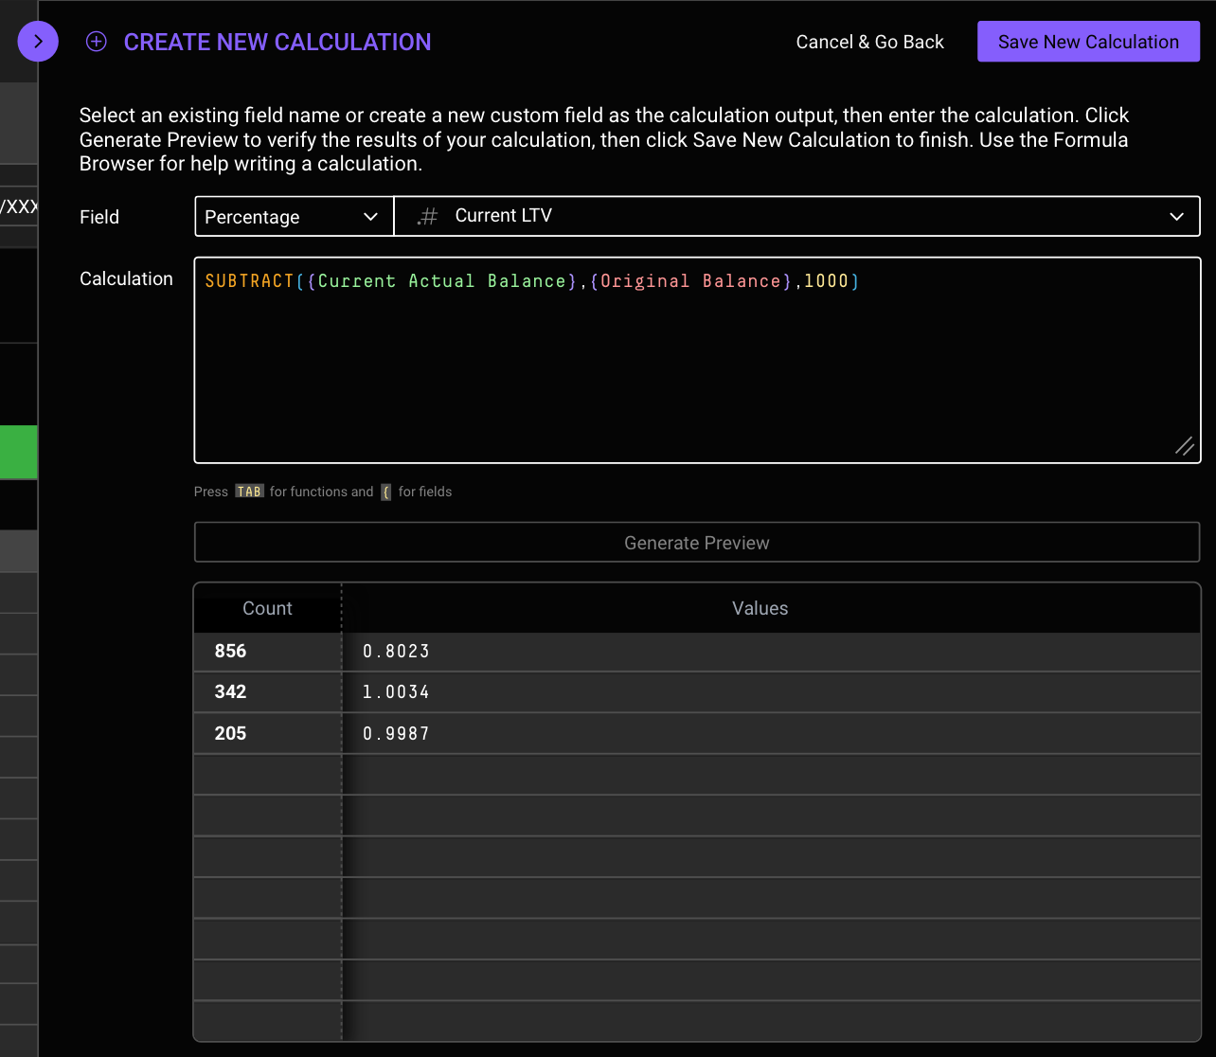The image size is (1216, 1057).
Task: Click the 1000 value in the formula
Action: pos(827,281)
